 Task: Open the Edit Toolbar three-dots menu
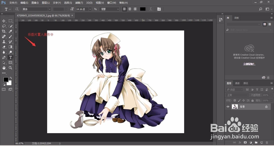coord(4,73)
